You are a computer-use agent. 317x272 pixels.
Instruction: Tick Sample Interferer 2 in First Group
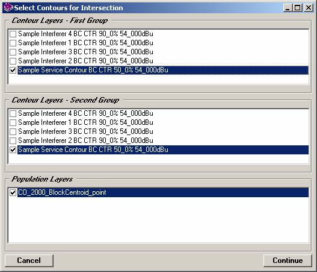[x=13, y=61]
